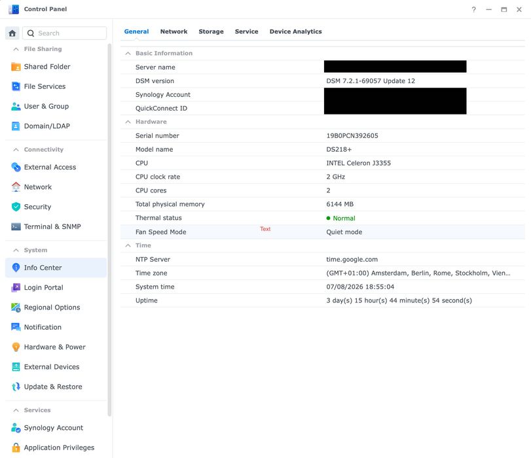Click DSM 7.2.1-69057 Update 12 value
Viewport: 531px width, 458px height.
371,81
